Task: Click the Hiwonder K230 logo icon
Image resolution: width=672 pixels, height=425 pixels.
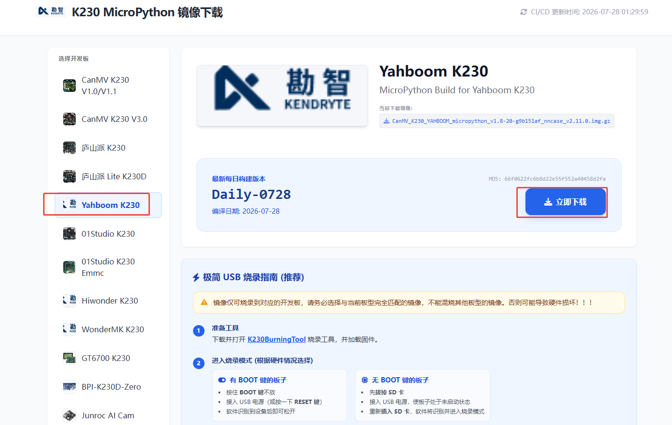Action: pos(69,301)
